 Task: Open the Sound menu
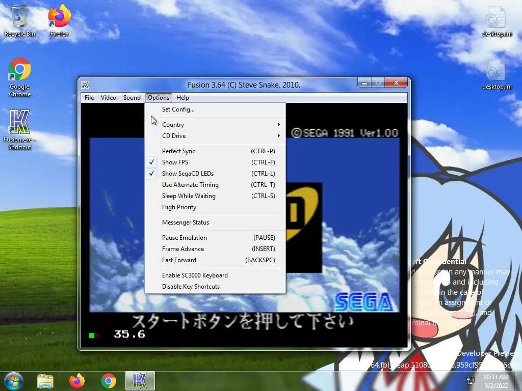(132, 98)
